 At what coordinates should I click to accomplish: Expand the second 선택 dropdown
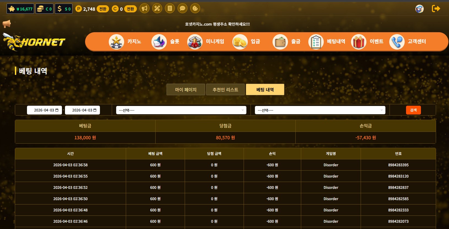(x=320, y=110)
